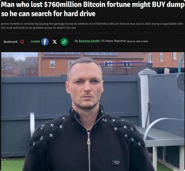Click the trampoline behind the fence in photo
This screenshot has width=185, height=171.
[x=126, y=69]
